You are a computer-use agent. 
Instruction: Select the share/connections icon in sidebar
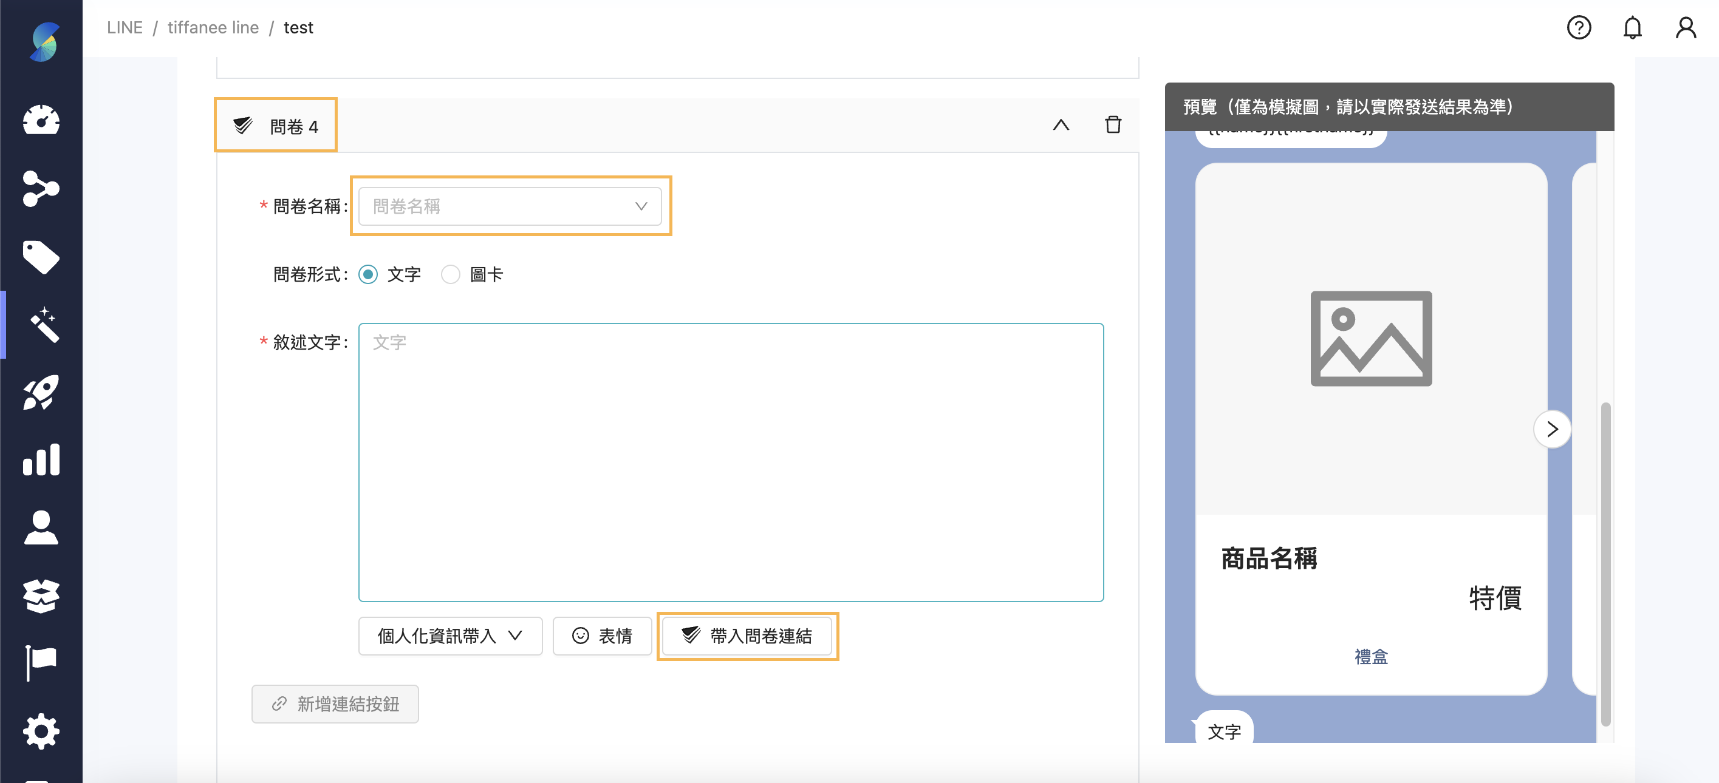click(41, 189)
